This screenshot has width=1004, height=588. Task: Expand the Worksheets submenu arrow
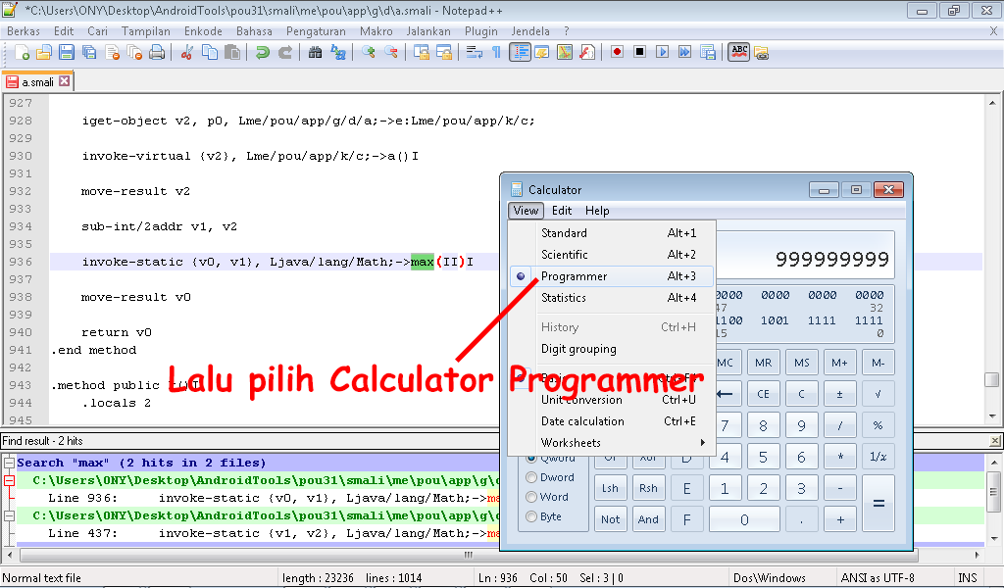[702, 443]
